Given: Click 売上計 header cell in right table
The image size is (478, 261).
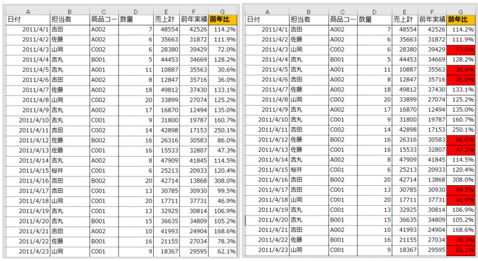Looking at the screenshot, I should tap(405, 19).
